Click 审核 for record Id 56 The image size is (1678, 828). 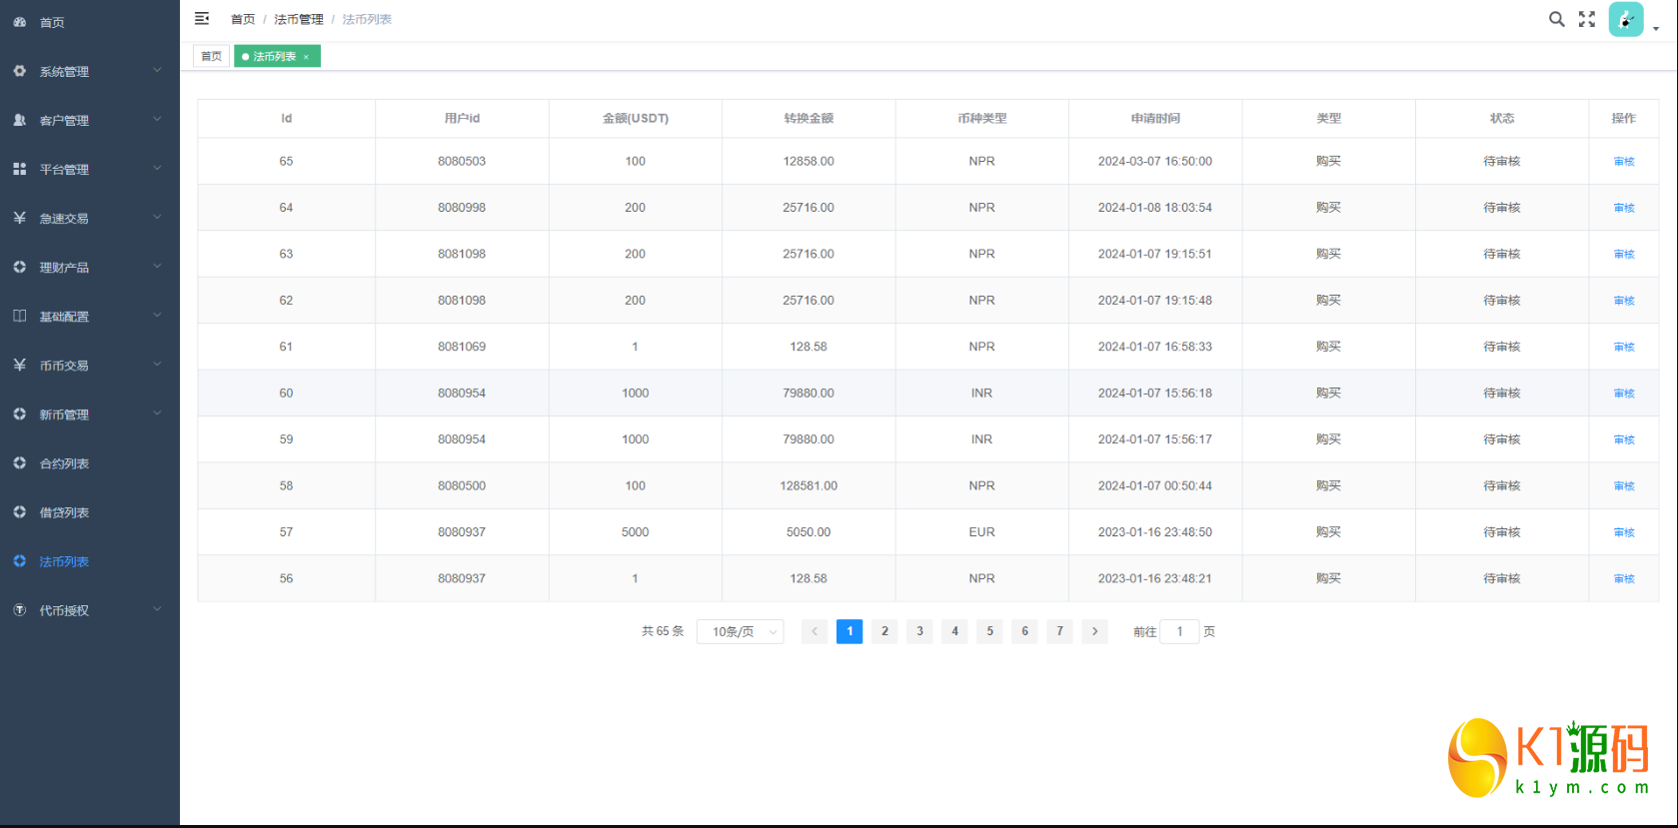[1624, 579]
